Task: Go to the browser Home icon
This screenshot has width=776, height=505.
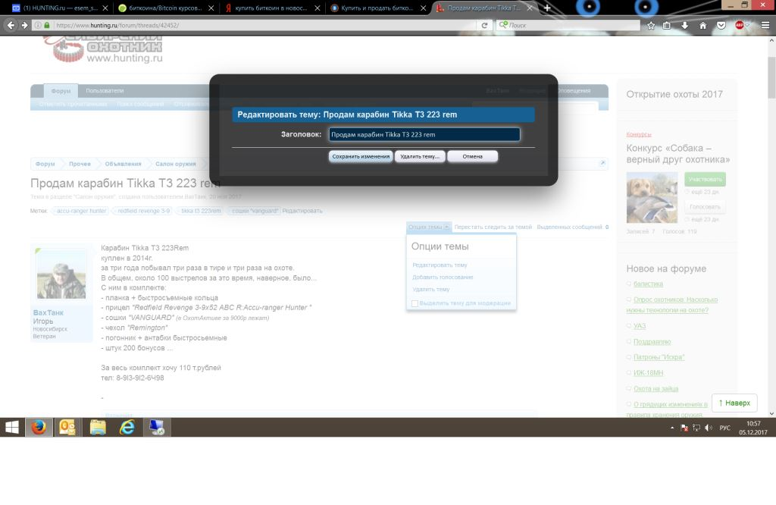Action: pyautogui.click(x=702, y=25)
